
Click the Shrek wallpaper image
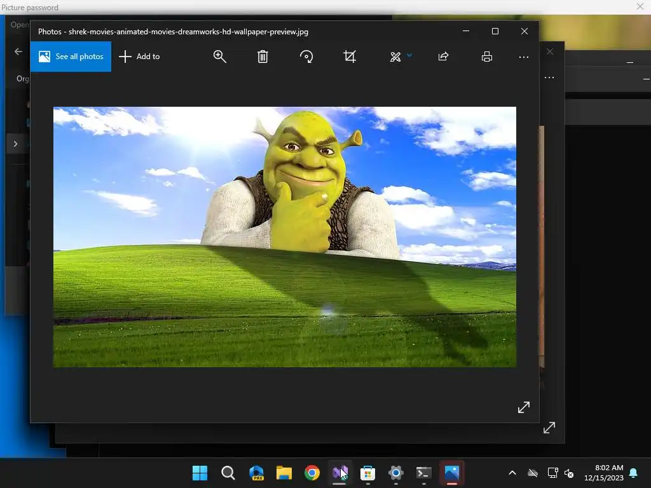[285, 237]
